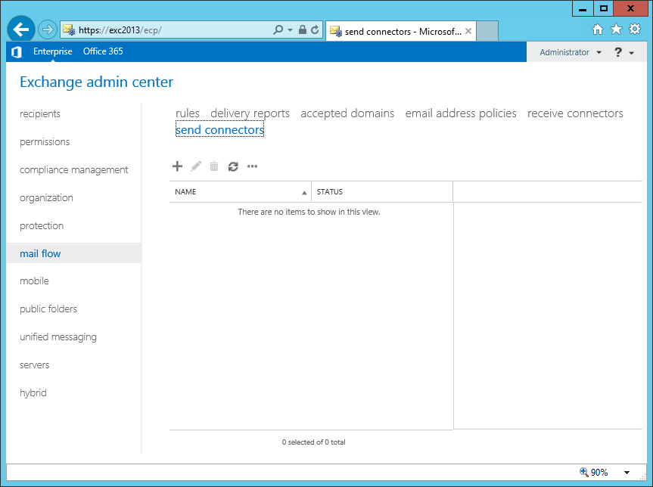Click the browser Forward arrow button
This screenshot has height=487, width=653.
(x=48, y=29)
